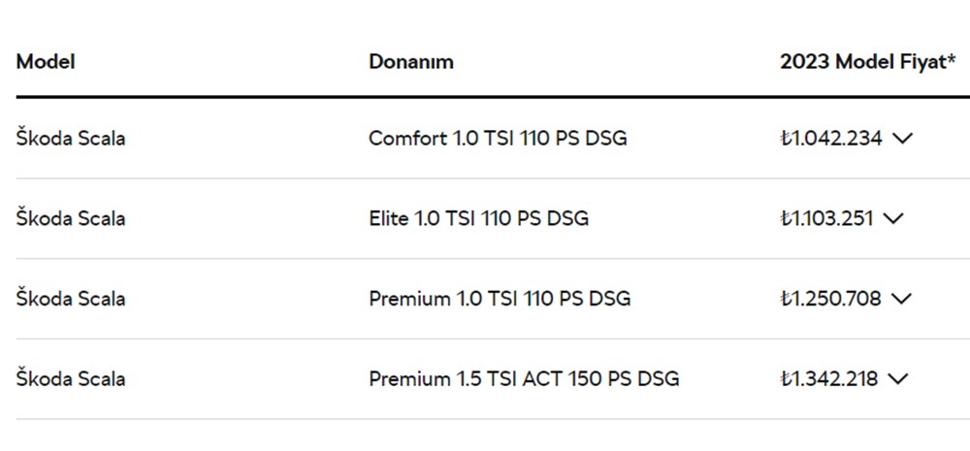This screenshot has height=451, width=970.
Task: Click Škoda Scala in Premium 1.5 row
Action: tap(70, 379)
